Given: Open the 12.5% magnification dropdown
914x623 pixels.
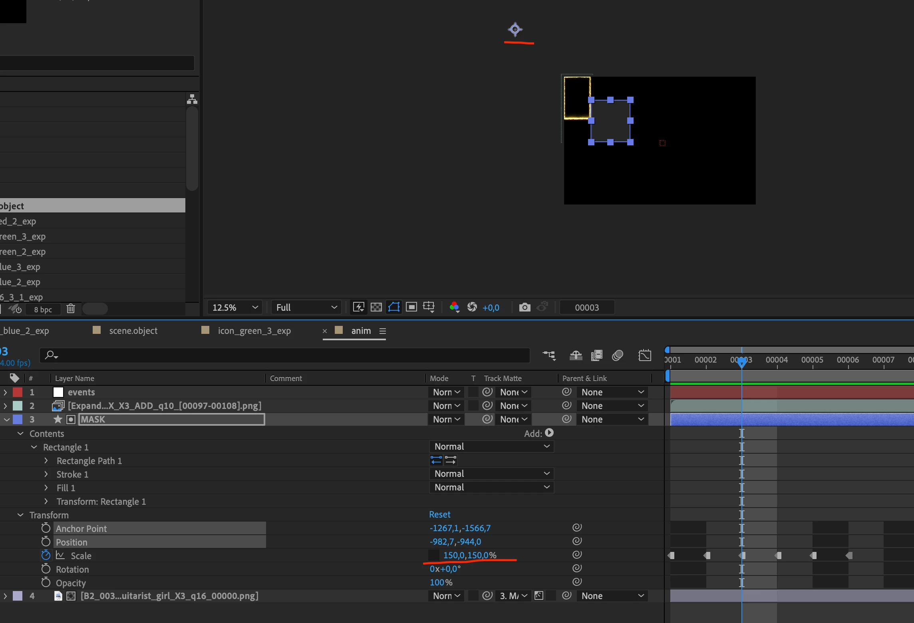Looking at the screenshot, I should click(235, 308).
